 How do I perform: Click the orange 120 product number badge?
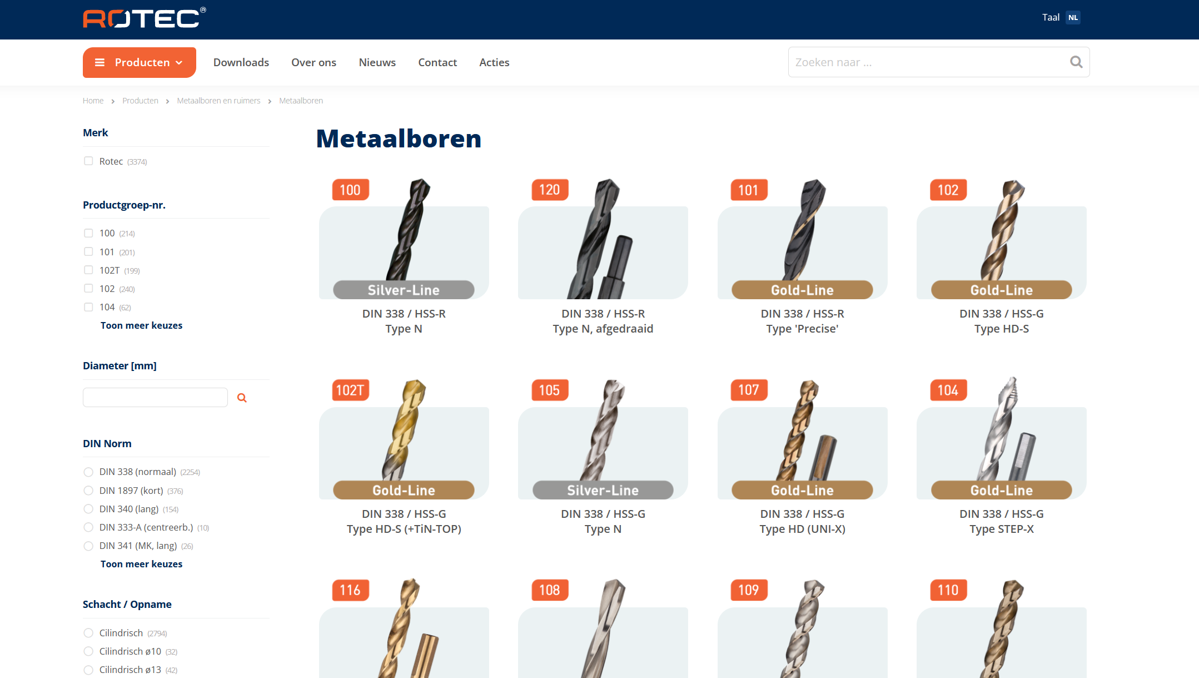550,190
